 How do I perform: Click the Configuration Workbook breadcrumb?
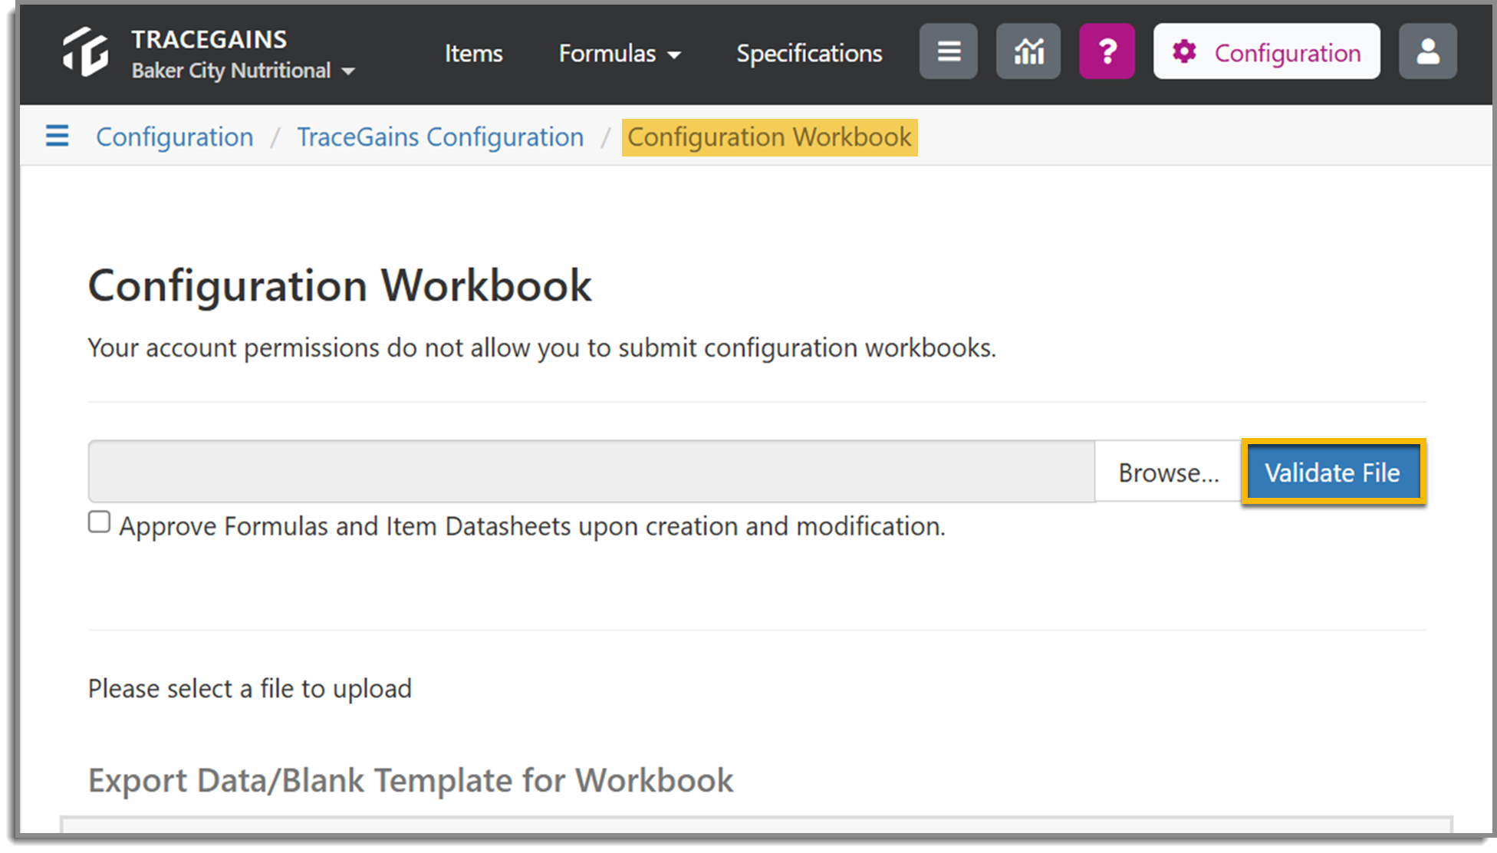pyautogui.click(x=769, y=137)
